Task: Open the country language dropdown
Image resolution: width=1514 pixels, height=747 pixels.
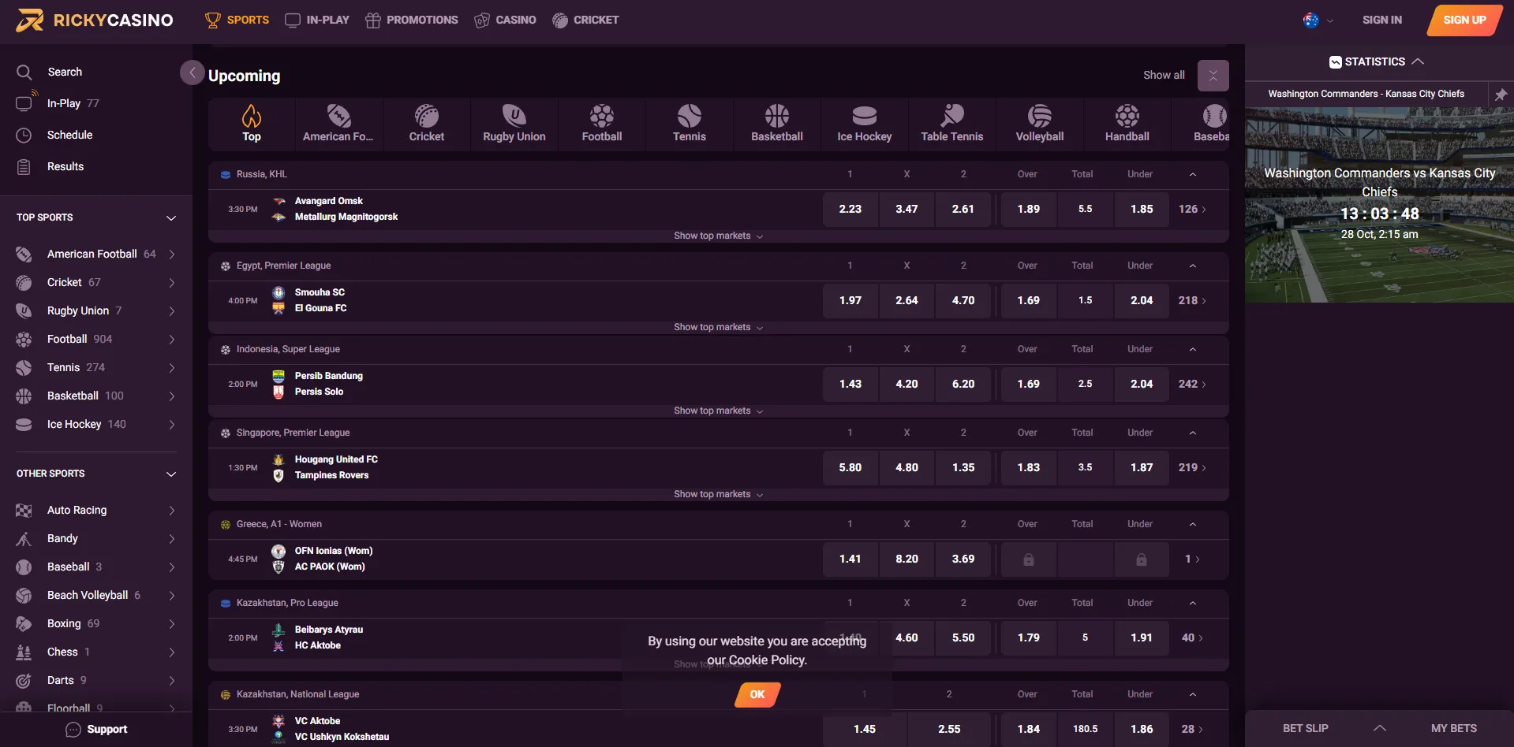Action: pyautogui.click(x=1318, y=20)
